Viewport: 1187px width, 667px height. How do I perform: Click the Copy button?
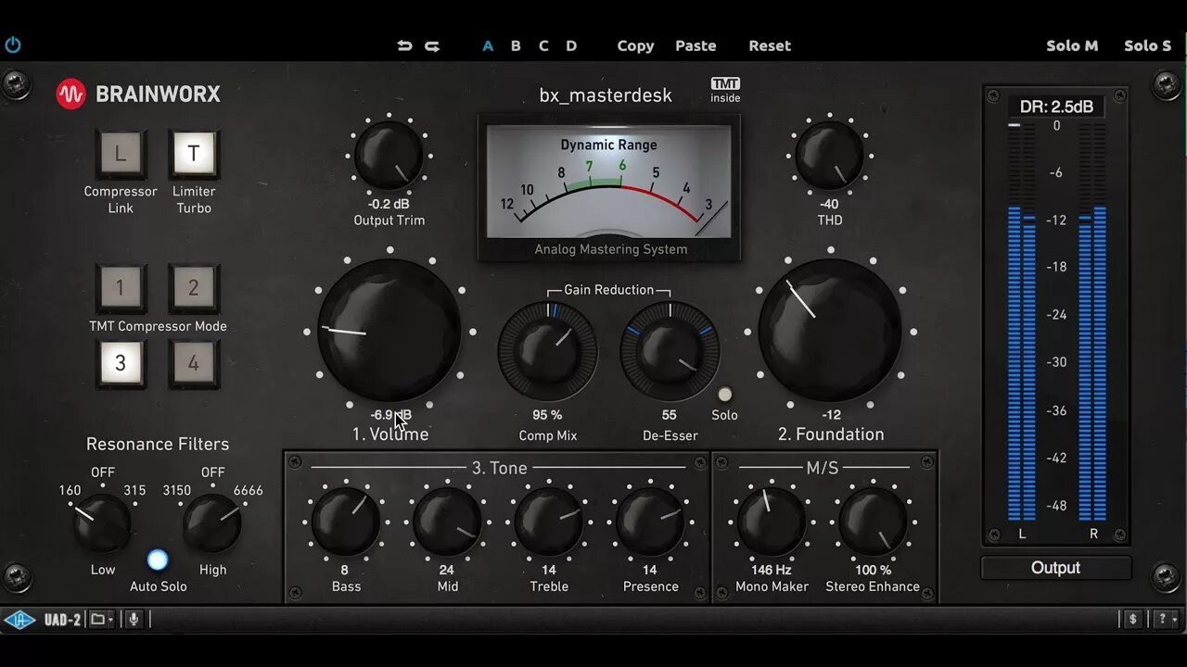(635, 45)
